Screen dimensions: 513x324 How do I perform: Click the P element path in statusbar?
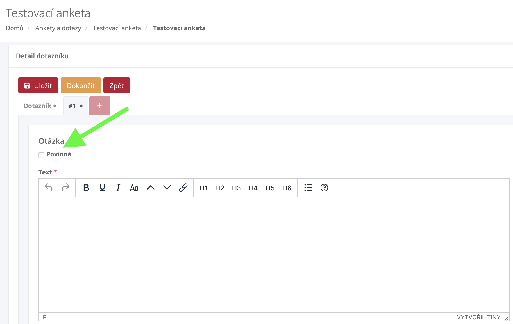click(x=45, y=317)
